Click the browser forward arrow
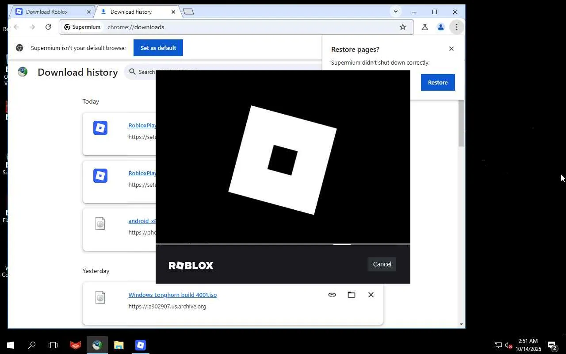The width and height of the screenshot is (566, 354). (x=32, y=27)
